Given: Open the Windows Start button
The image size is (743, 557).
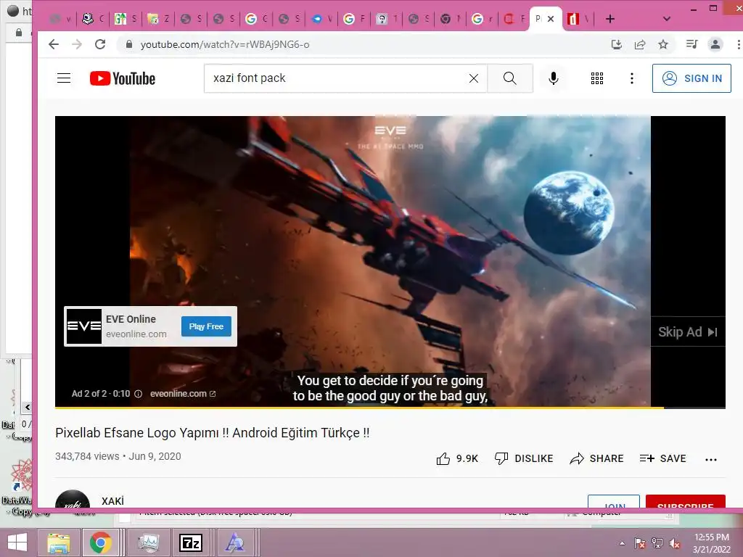Looking at the screenshot, I should [x=17, y=542].
